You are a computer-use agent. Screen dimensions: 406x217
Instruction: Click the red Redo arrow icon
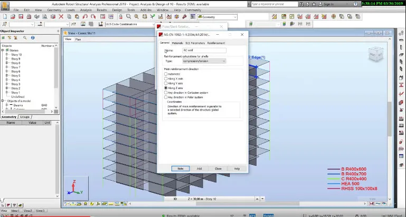pos(93,17)
